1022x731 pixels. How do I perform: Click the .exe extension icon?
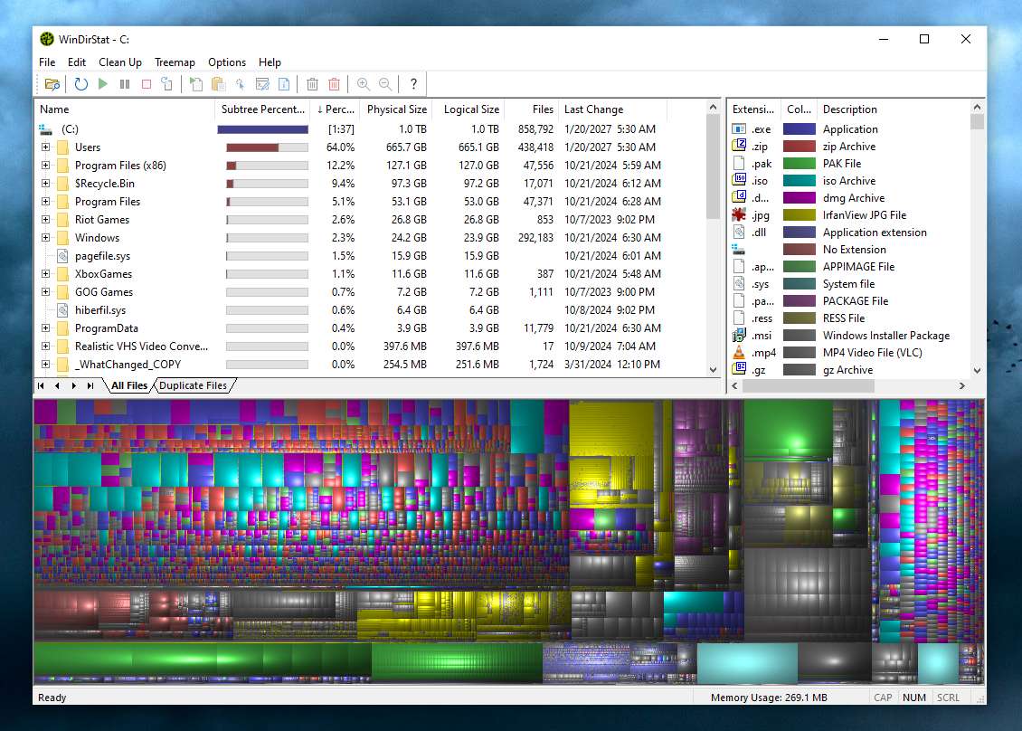(739, 129)
